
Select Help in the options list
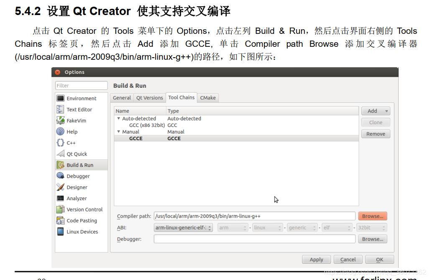coord(81,132)
